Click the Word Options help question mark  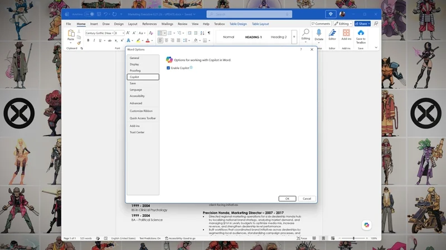pos(301,49)
